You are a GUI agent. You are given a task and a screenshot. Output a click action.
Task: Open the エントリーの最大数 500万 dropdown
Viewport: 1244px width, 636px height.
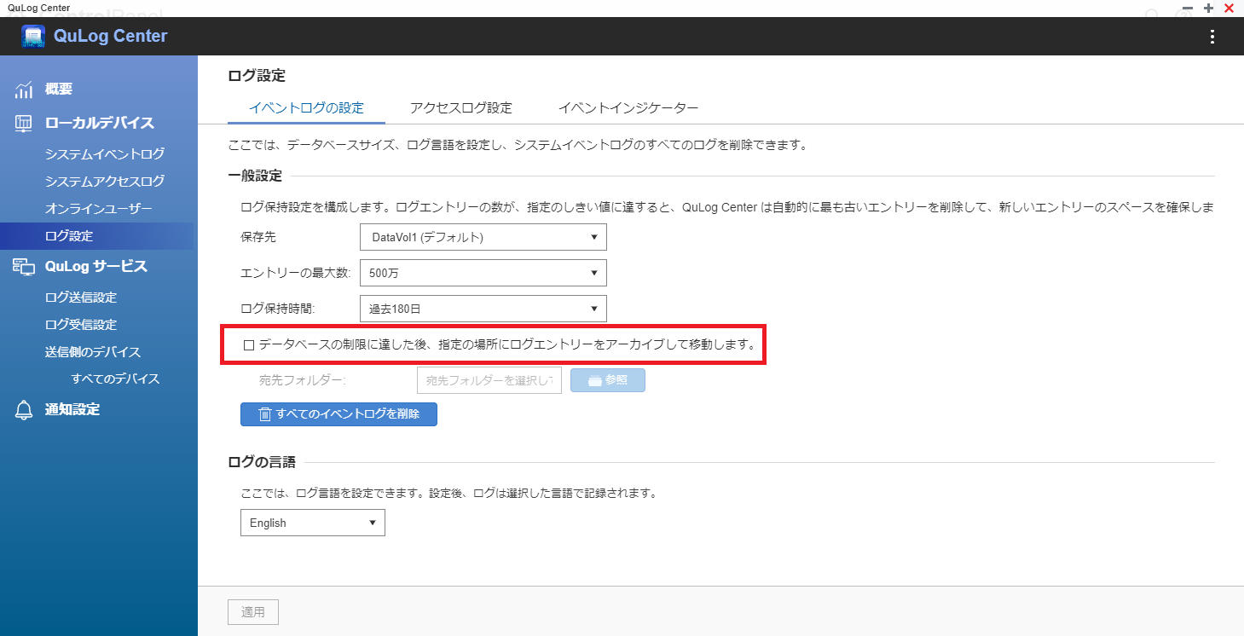click(x=483, y=273)
